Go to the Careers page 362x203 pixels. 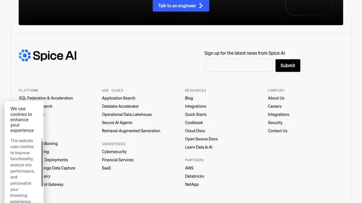[x=275, y=106]
